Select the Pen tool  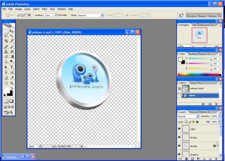pyautogui.click(x=6, y=72)
